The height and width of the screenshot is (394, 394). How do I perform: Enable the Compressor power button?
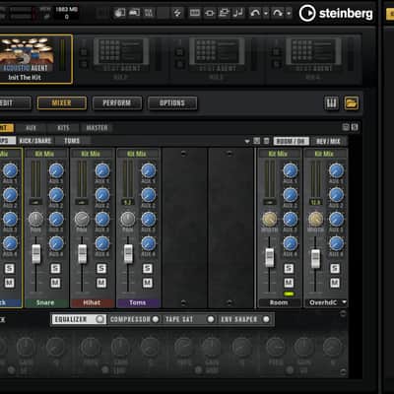coord(156,319)
